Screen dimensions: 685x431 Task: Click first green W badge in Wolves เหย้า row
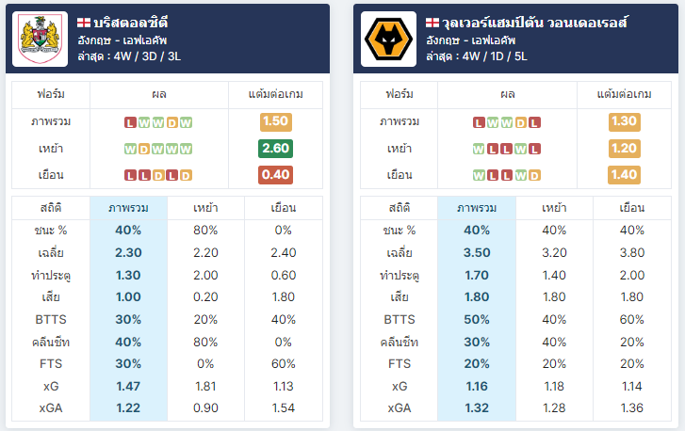(479, 150)
